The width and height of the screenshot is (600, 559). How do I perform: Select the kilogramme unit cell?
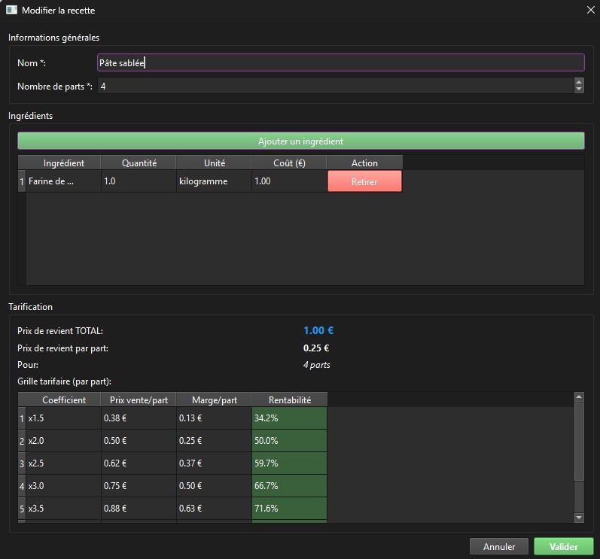pyautogui.click(x=214, y=181)
